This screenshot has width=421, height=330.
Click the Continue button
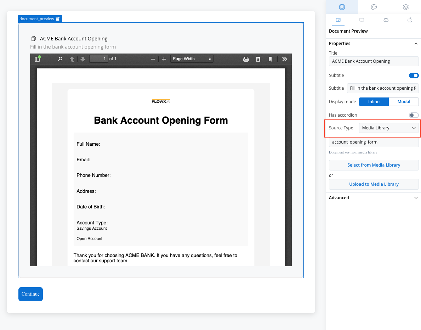pyautogui.click(x=30, y=294)
